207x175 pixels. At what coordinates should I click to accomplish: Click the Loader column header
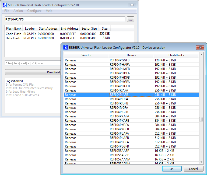point(30,28)
